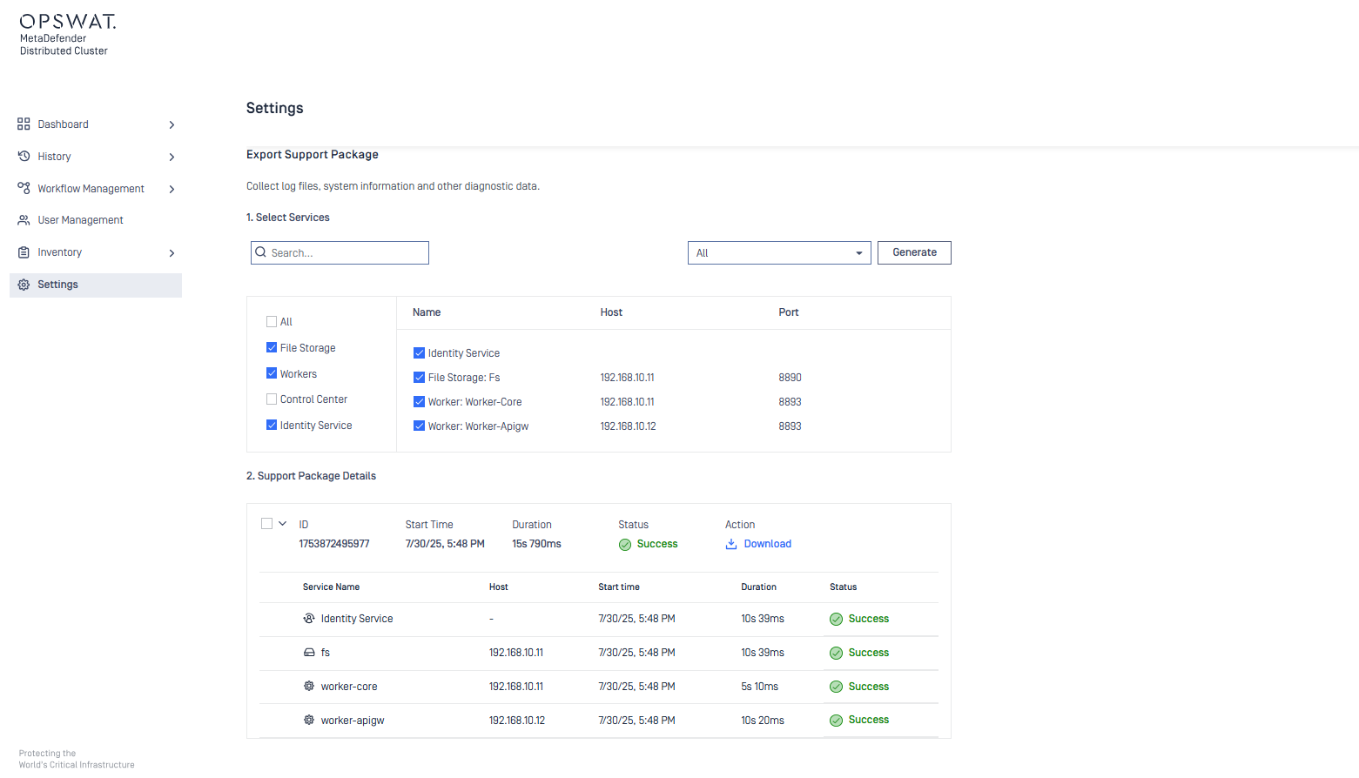The width and height of the screenshot is (1359, 778).
Task: Download the support package 1753872495977
Action: point(767,544)
